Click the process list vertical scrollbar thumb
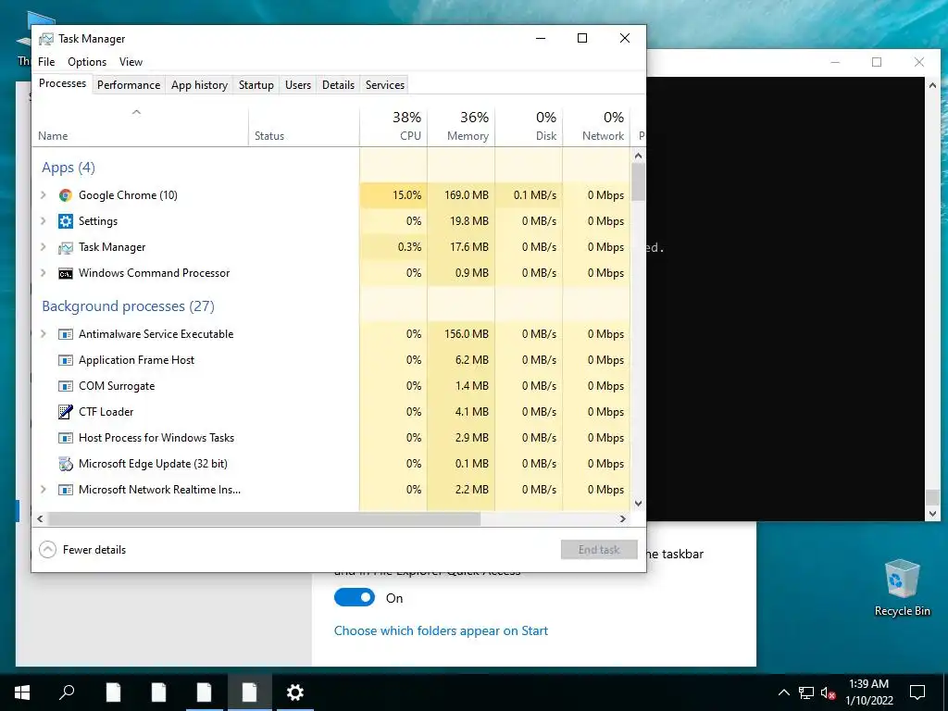Viewport: 948px width, 711px height. [639, 182]
